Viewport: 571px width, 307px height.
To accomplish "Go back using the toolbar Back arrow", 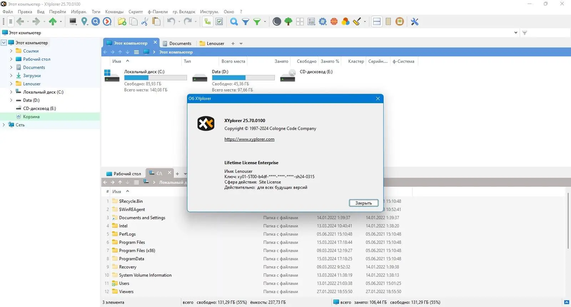I will [x=20, y=22].
